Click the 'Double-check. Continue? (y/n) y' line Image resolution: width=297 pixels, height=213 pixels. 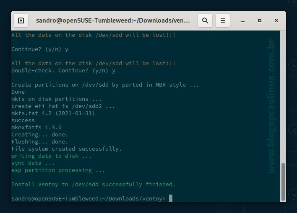(x=63, y=70)
